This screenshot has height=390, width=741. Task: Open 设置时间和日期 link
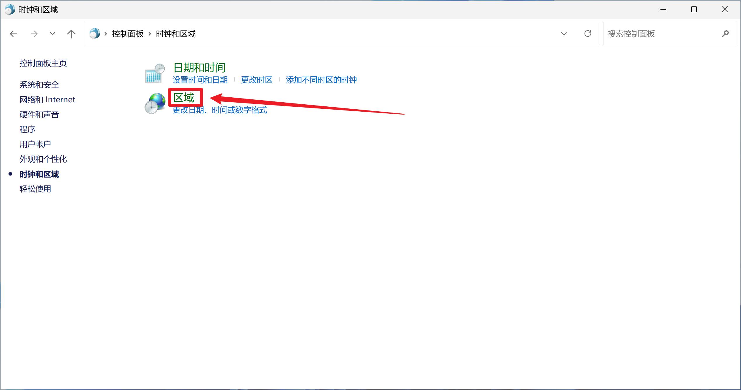coord(200,80)
